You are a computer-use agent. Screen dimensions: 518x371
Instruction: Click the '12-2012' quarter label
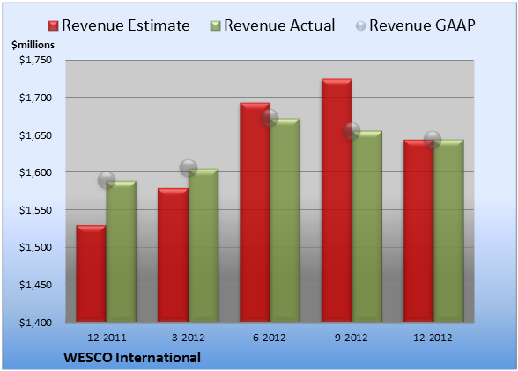(x=433, y=338)
